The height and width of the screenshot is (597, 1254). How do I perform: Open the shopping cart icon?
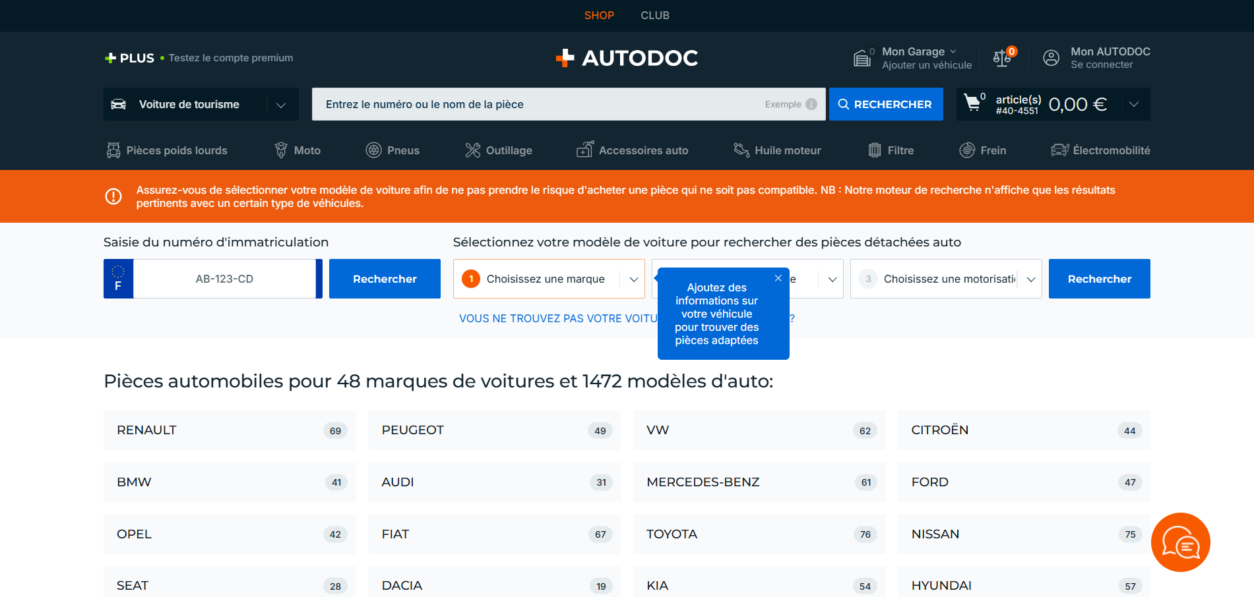[x=972, y=102]
